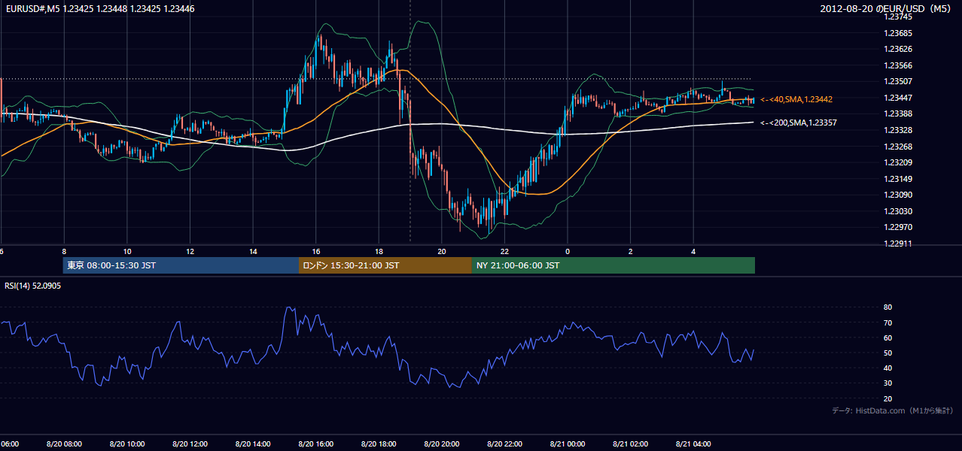Click the 8/20 22:00 bottom time label
Viewport: 962px width, 451px height.
(x=504, y=444)
